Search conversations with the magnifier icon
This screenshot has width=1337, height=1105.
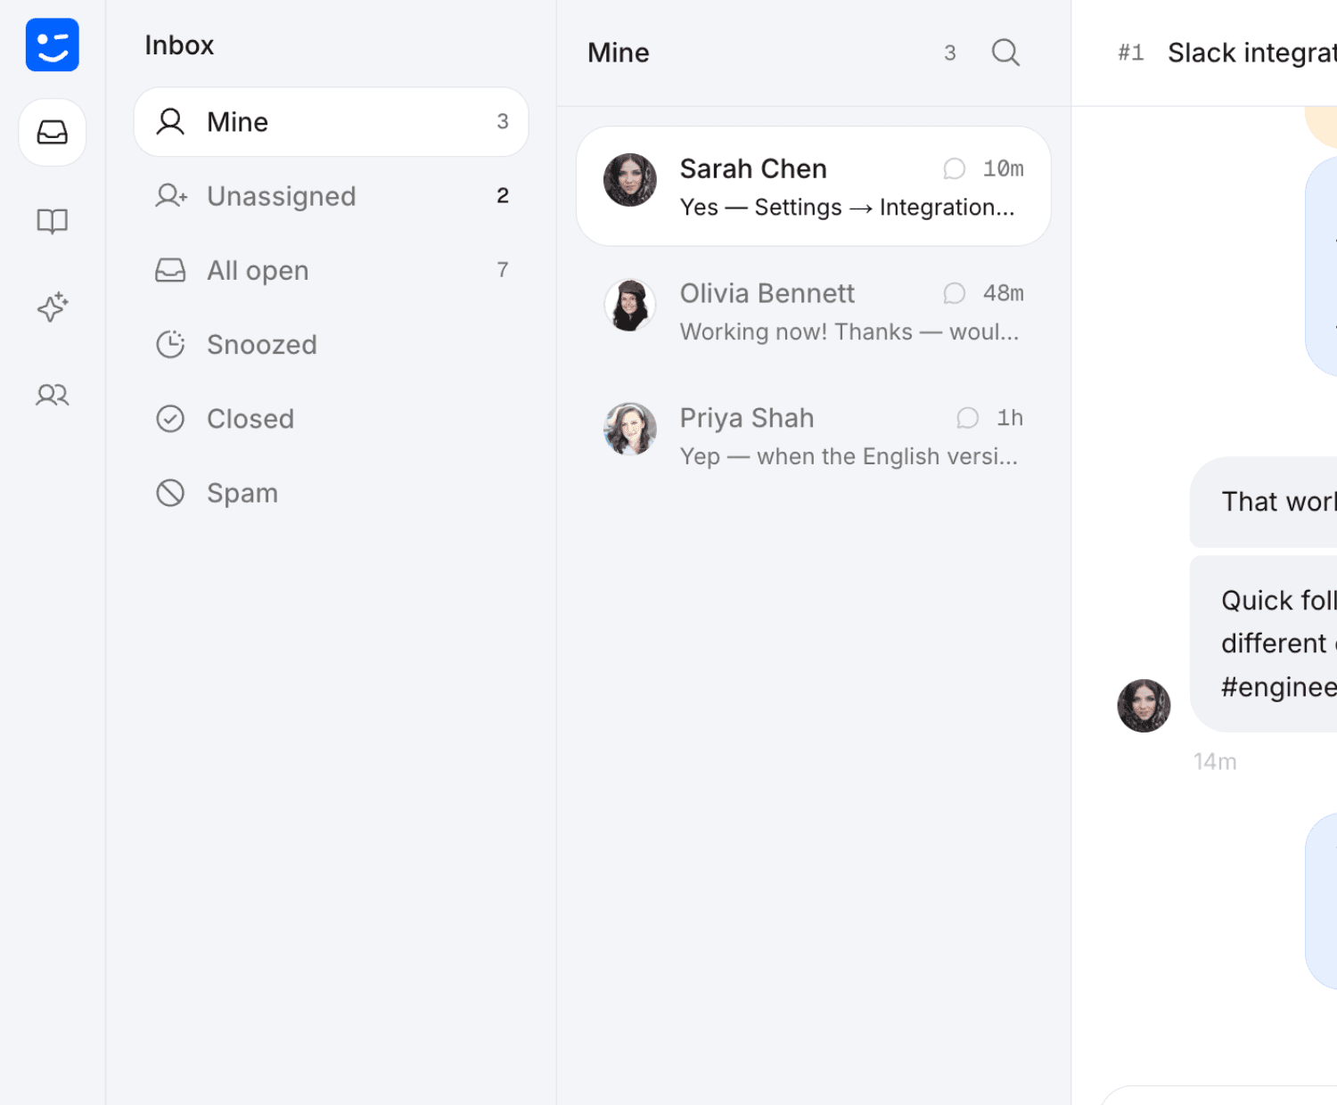[x=1005, y=53]
